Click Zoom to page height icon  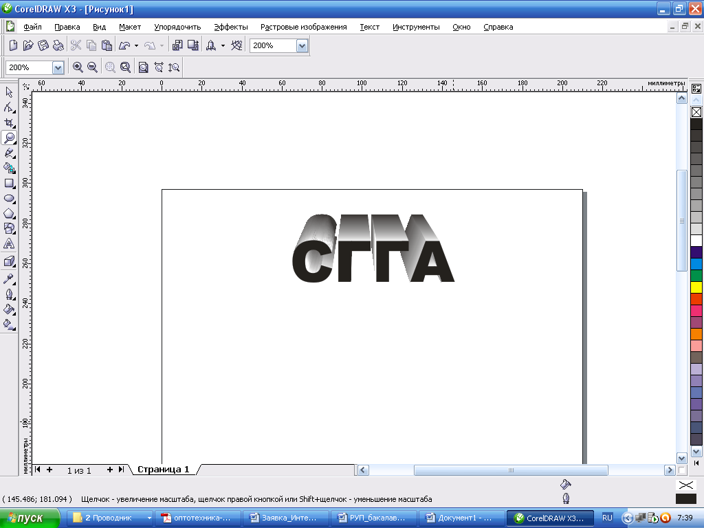click(174, 67)
